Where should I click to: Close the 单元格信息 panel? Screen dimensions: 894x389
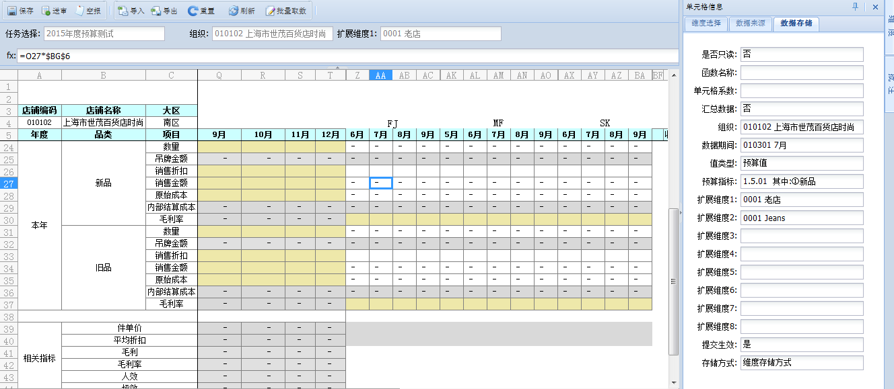[x=875, y=7]
